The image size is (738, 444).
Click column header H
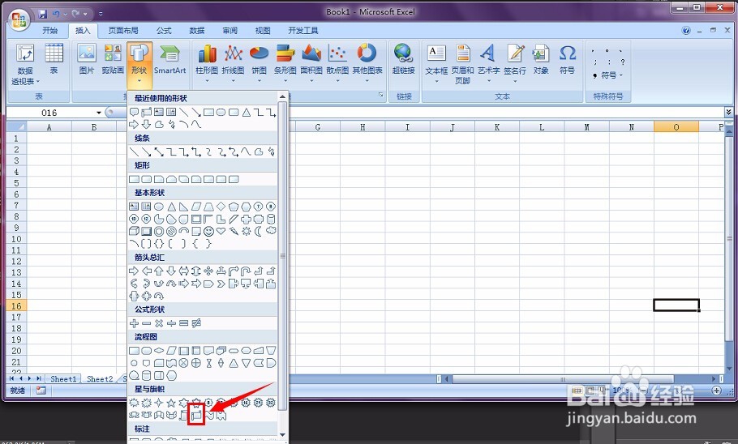363,127
